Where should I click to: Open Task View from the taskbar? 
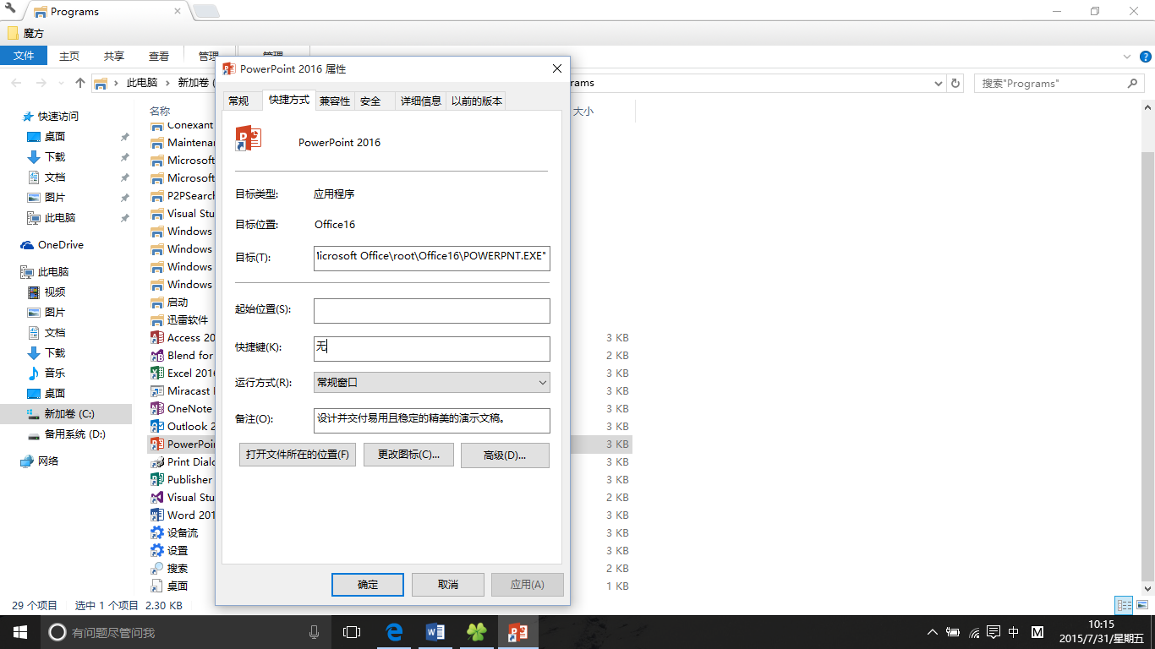coord(352,632)
